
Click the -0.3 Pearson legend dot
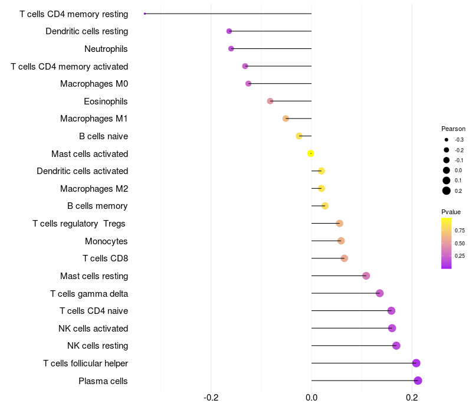[447, 140]
